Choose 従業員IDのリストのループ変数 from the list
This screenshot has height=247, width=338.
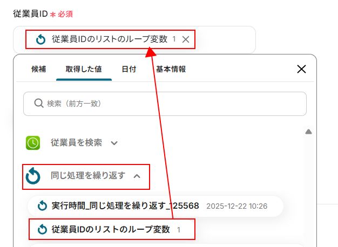[112, 229]
